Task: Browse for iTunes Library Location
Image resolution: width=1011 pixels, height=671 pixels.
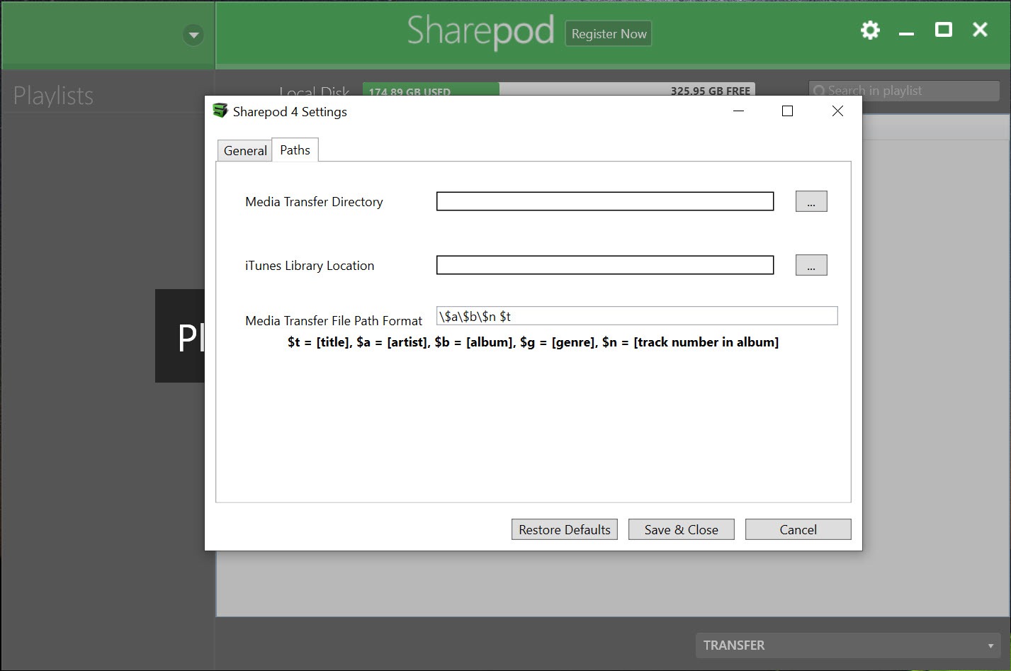Action: coord(811,265)
